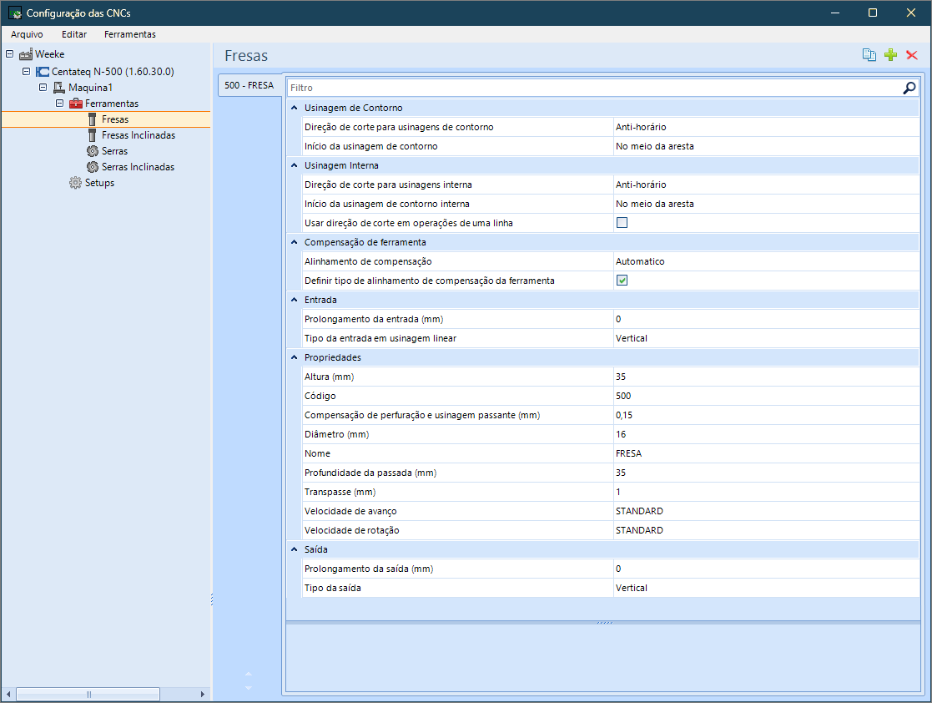This screenshot has width=932, height=703.
Task: Click the Diâmetro (mm) value 16
Action: point(767,435)
